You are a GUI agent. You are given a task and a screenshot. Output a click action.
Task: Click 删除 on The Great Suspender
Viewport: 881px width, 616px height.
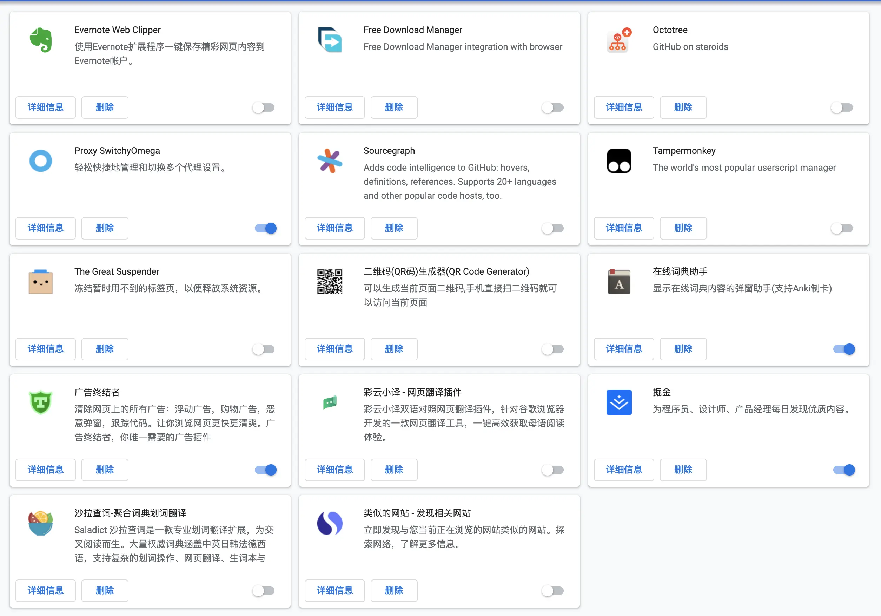104,349
